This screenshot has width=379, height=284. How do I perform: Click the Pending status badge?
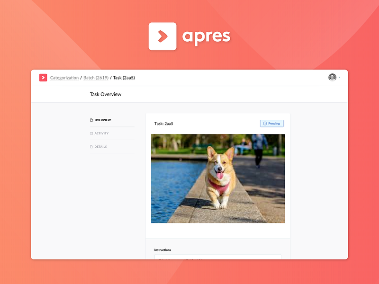pos(272,124)
